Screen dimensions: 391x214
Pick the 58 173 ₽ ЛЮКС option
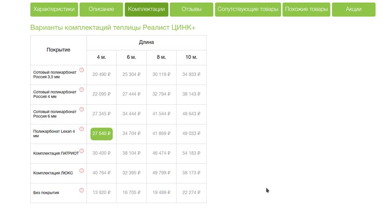pyautogui.click(x=191, y=173)
